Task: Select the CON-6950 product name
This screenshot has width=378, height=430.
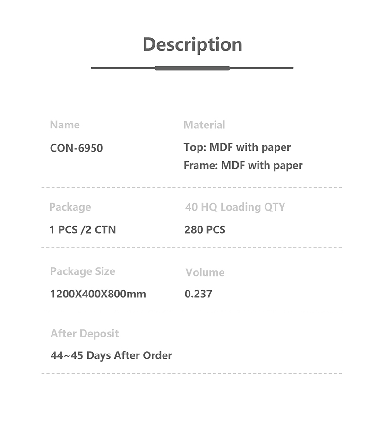Action: [76, 148]
